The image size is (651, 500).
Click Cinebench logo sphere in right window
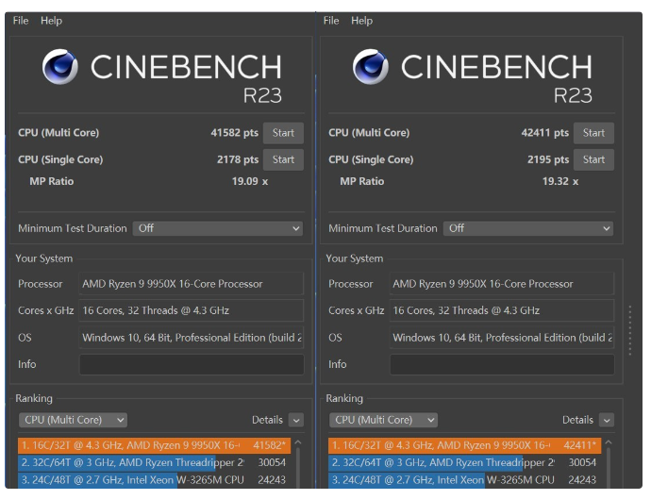click(x=371, y=66)
